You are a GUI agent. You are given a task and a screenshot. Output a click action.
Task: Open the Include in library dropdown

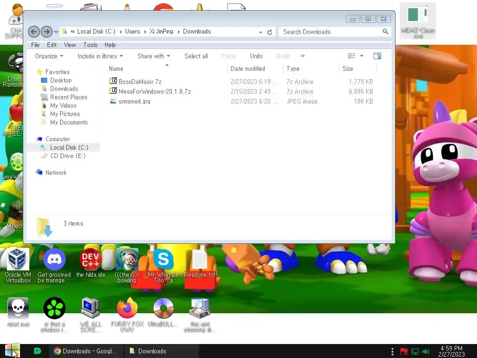coord(100,56)
